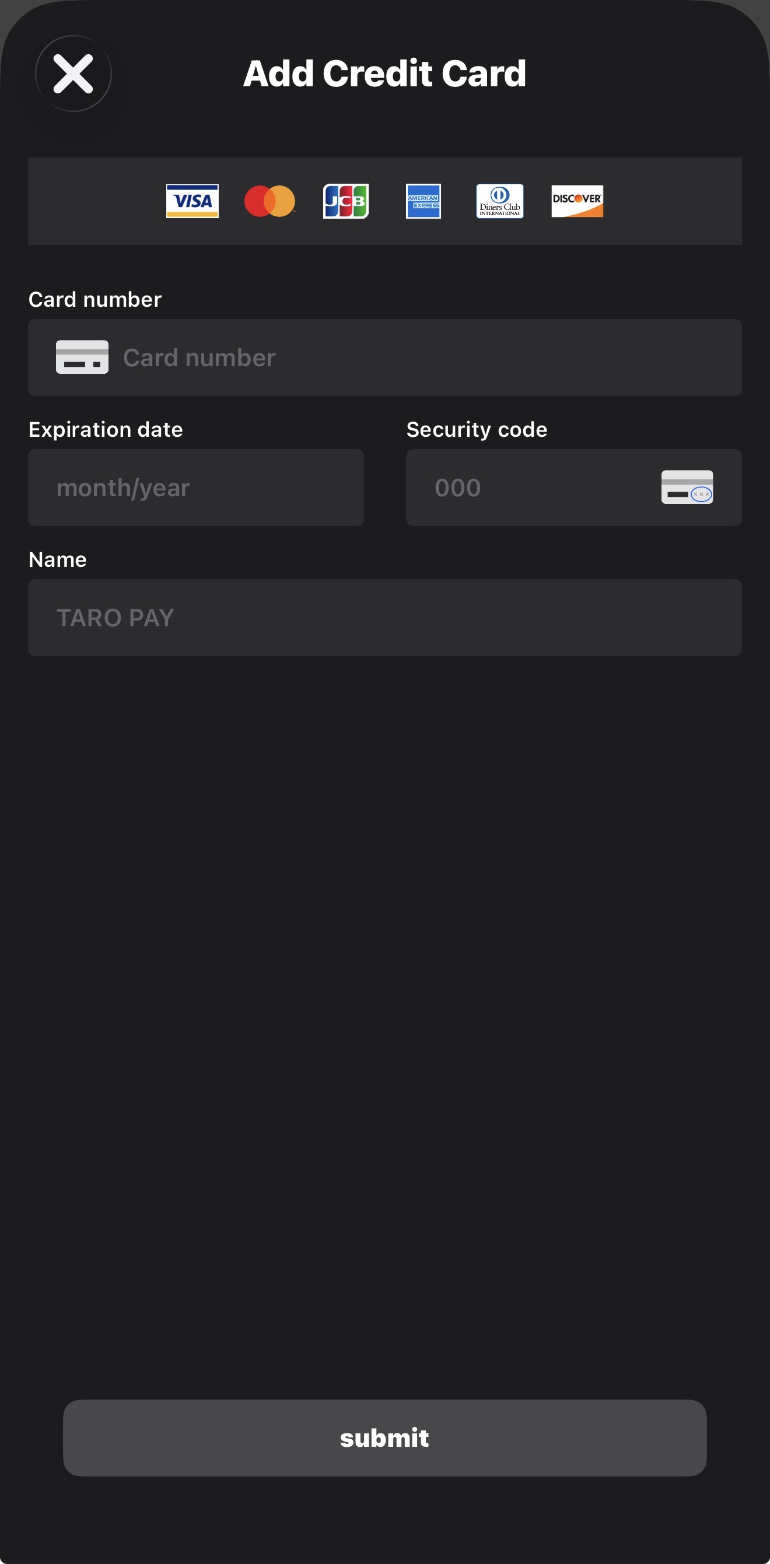Viewport: 770px width, 1564px height.
Task: Click the Add Credit Card heading
Action: 384,73
